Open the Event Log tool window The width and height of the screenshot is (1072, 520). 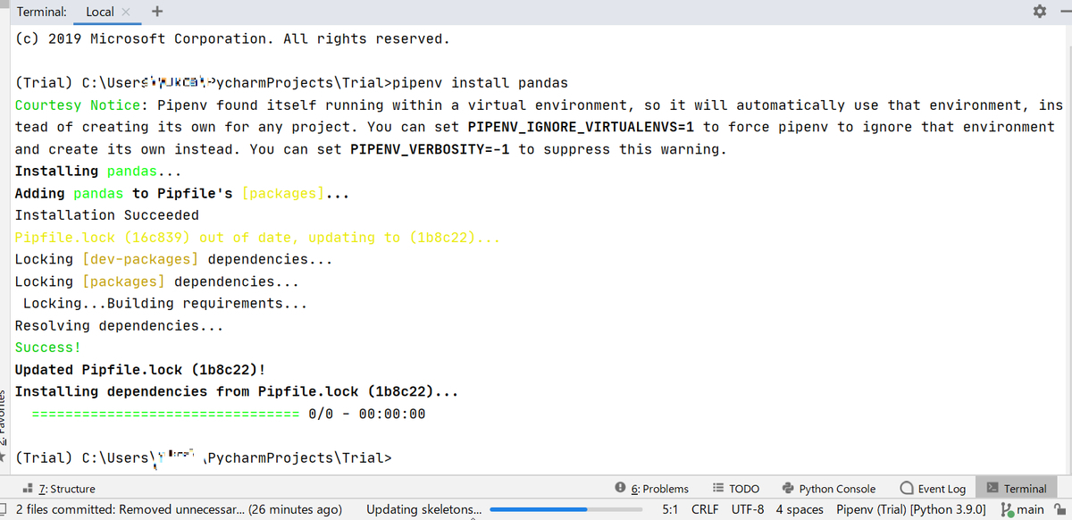(933, 489)
